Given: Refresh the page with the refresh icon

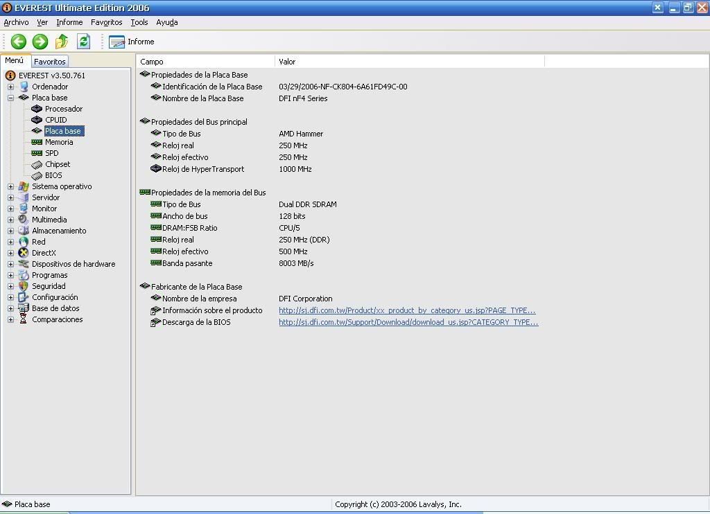Looking at the screenshot, I should coord(83,42).
